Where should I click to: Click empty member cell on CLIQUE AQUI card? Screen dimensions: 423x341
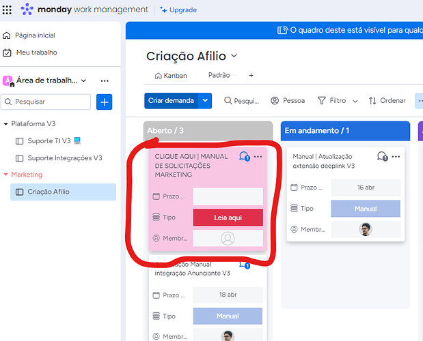[x=228, y=239]
